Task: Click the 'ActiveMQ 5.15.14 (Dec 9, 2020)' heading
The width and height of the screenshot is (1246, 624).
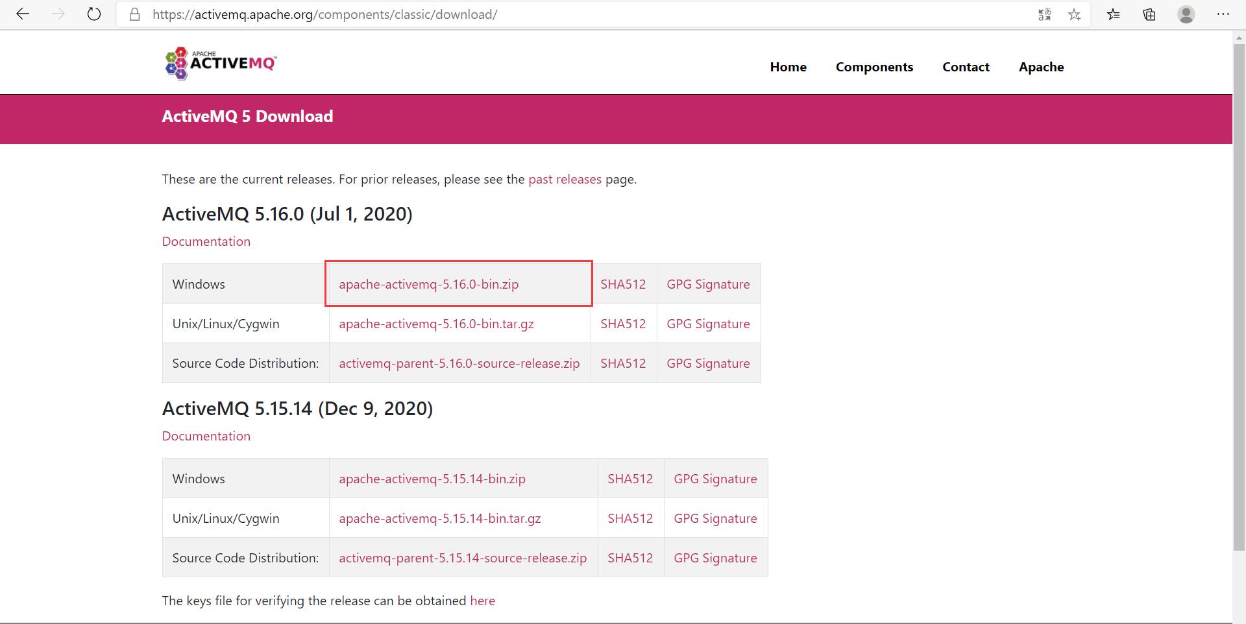Action: 297,409
